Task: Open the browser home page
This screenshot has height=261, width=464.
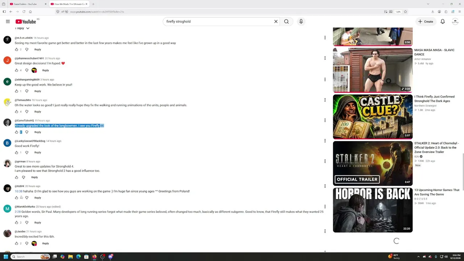Action: (x=30, y=12)
